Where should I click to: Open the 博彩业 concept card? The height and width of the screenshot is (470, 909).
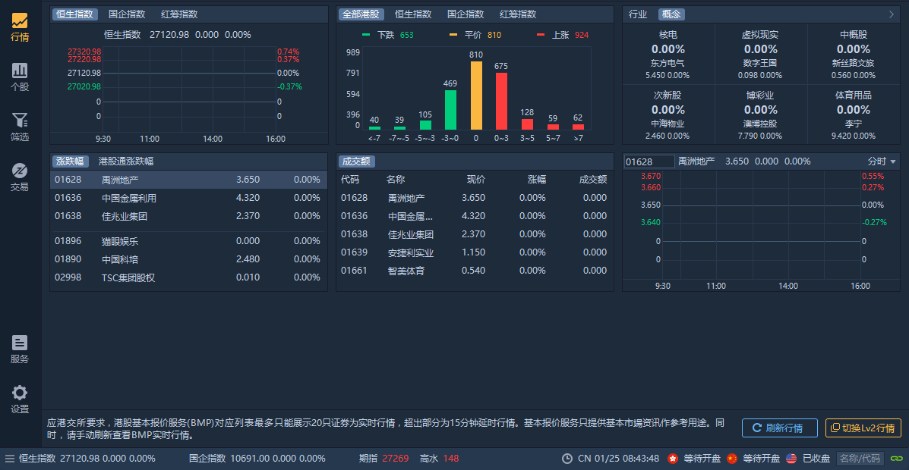point(761,115)
